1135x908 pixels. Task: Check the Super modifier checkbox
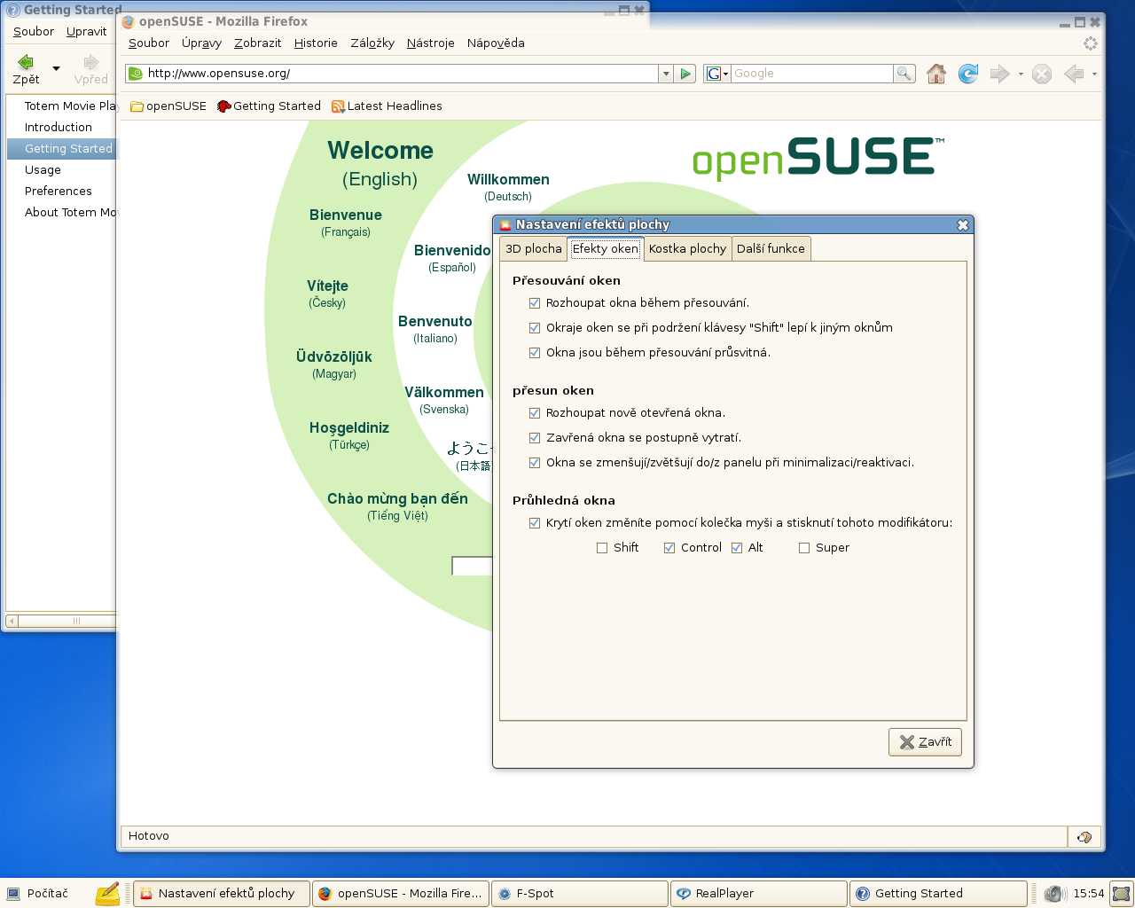804,548
